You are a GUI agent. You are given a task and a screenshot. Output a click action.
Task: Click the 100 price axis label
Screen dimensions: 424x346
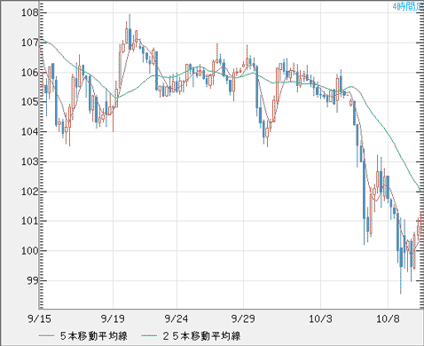[29, 251]
